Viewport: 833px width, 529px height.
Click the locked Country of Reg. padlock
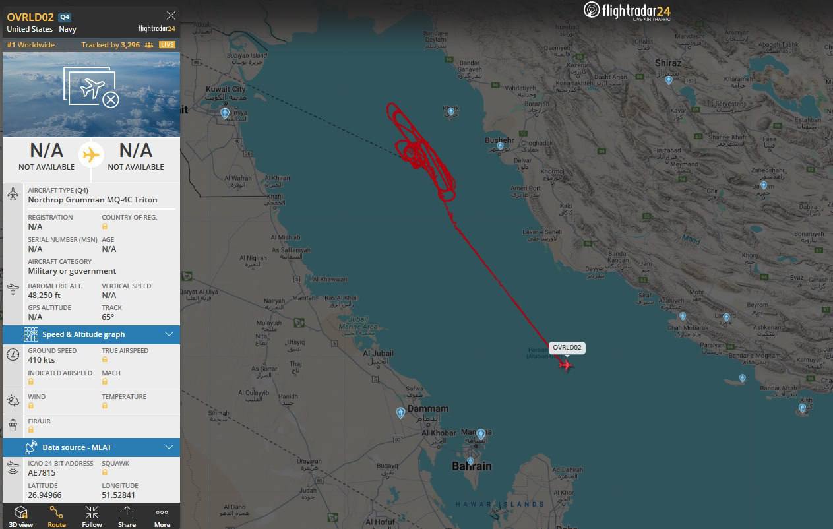104,227
